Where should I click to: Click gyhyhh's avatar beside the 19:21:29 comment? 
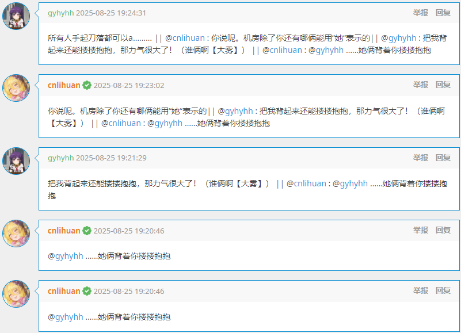pyautogui.click(x=16, y=161)
